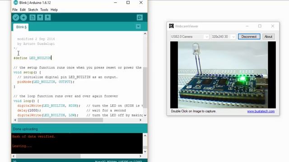
Task: Open the Help menu
Action: click(54, 10)
